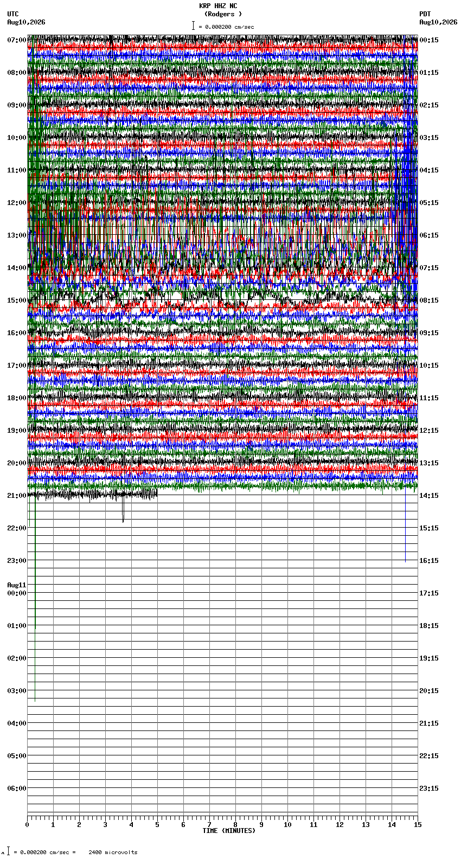
Task: Click the minute axis tick label "5"
Action: tap(157, 825)
